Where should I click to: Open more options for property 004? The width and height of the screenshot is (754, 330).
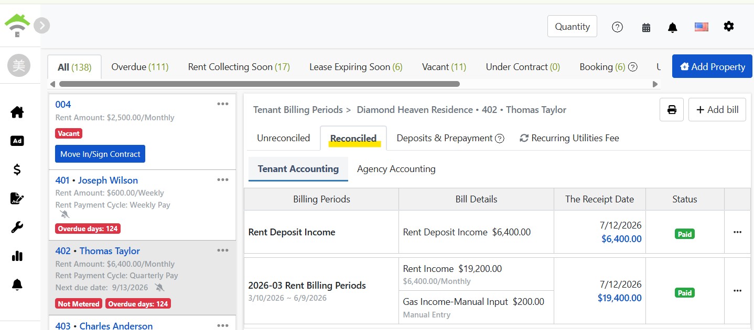tap(223, 104)
